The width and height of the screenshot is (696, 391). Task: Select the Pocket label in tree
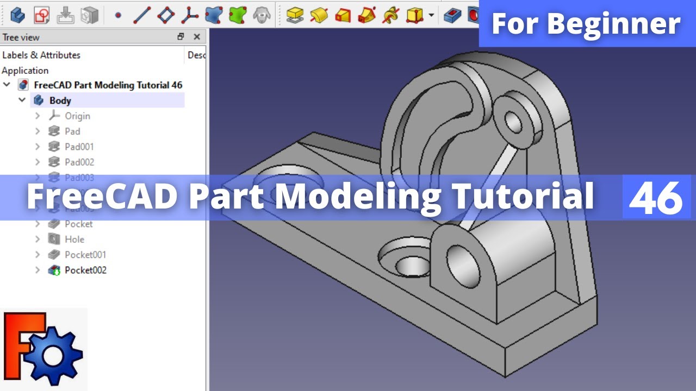79,224
